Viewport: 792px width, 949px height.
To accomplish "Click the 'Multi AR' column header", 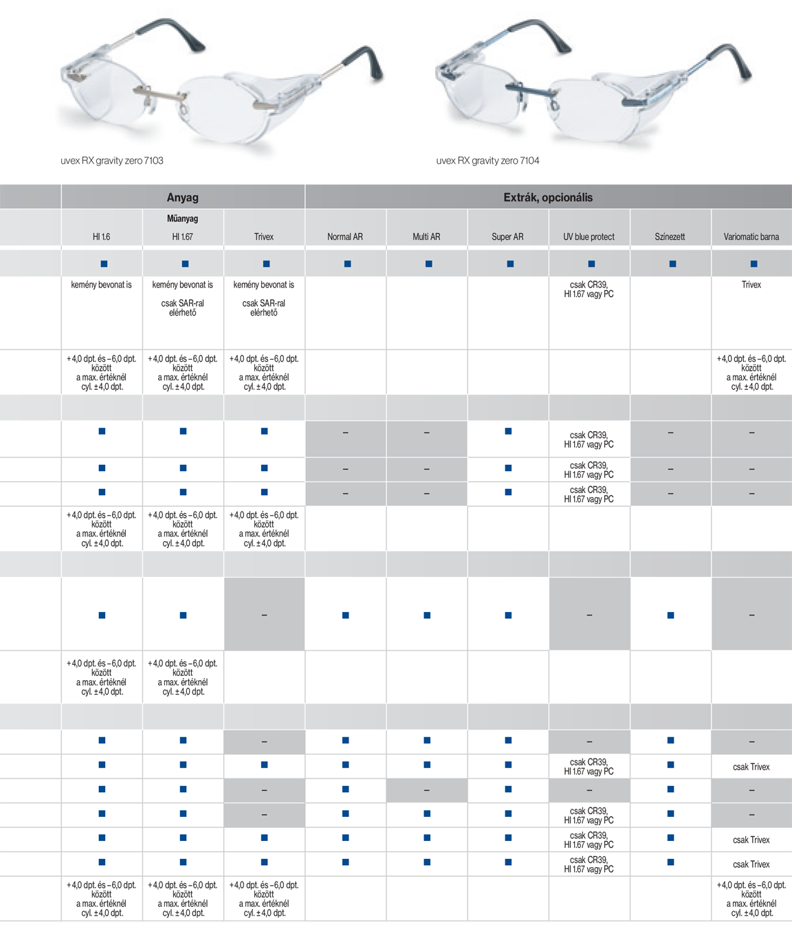I will tap(426, 237).
